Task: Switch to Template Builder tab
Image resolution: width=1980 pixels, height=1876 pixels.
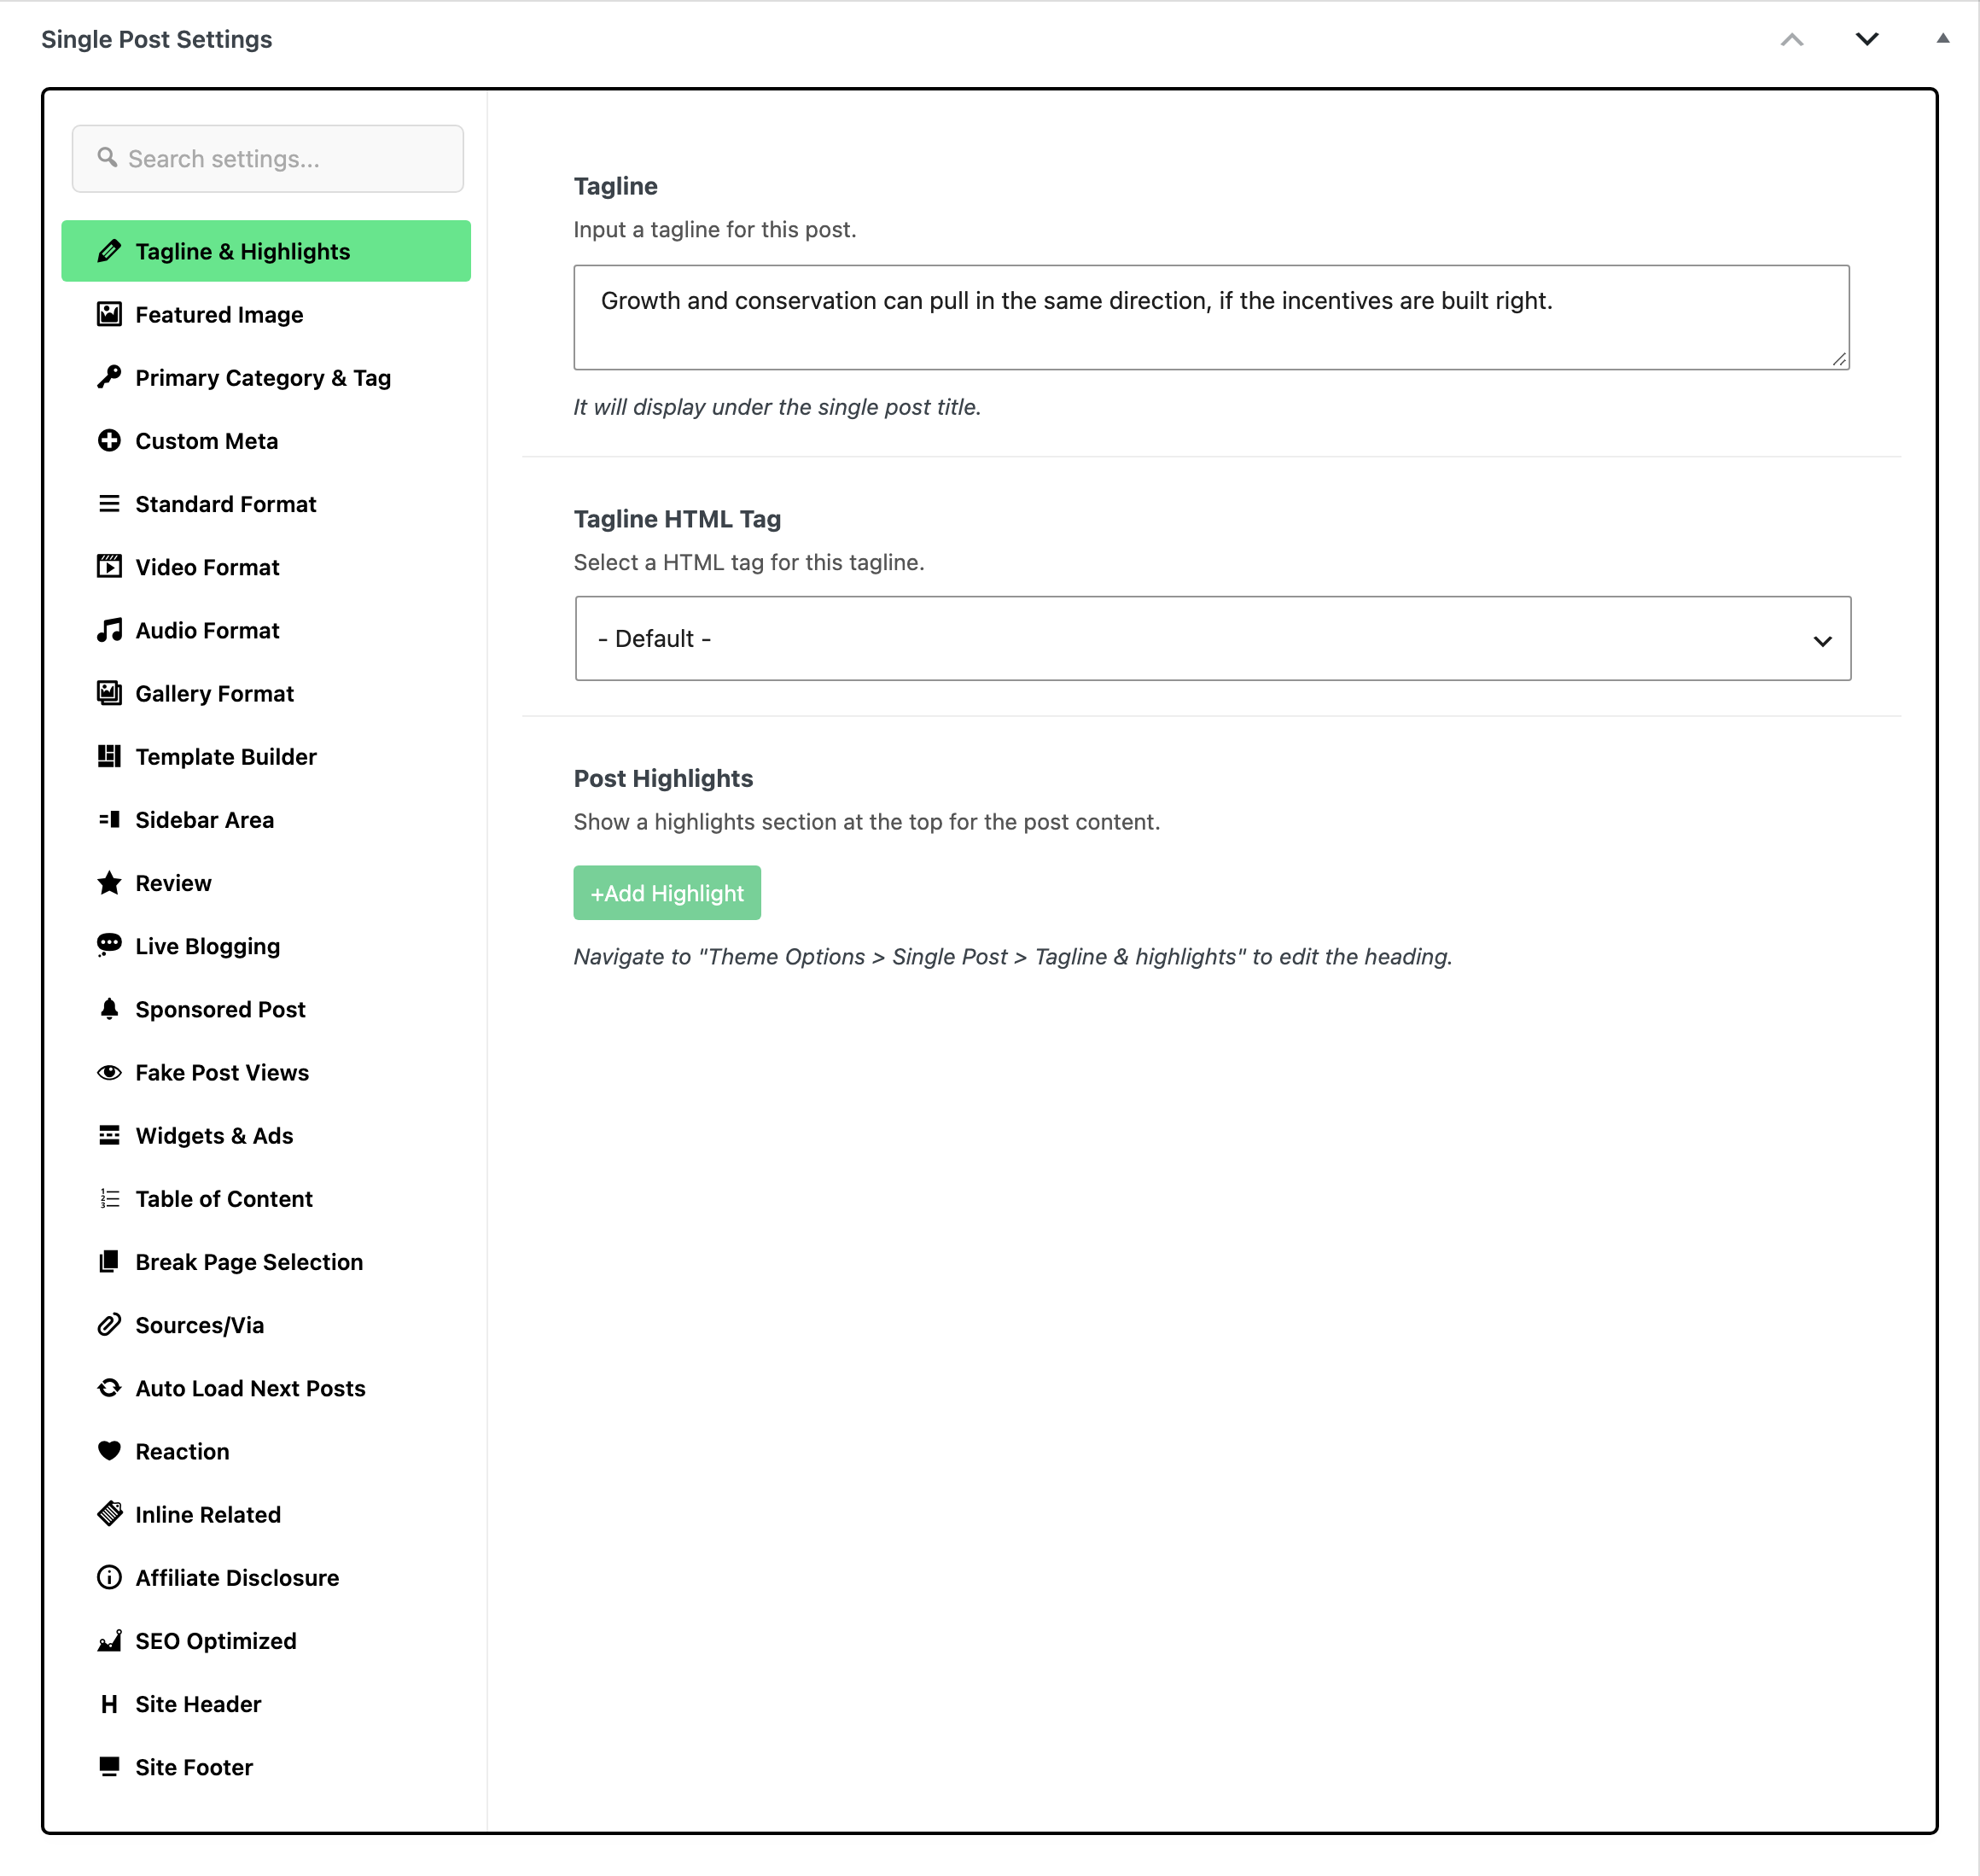Action: (266, 757)
